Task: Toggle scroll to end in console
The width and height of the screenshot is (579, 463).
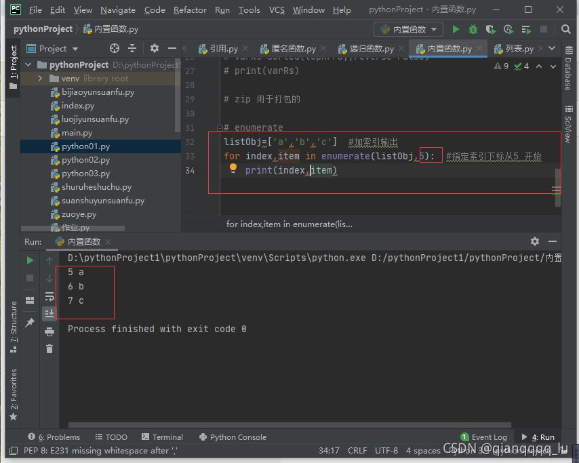Action: [49, 313]
